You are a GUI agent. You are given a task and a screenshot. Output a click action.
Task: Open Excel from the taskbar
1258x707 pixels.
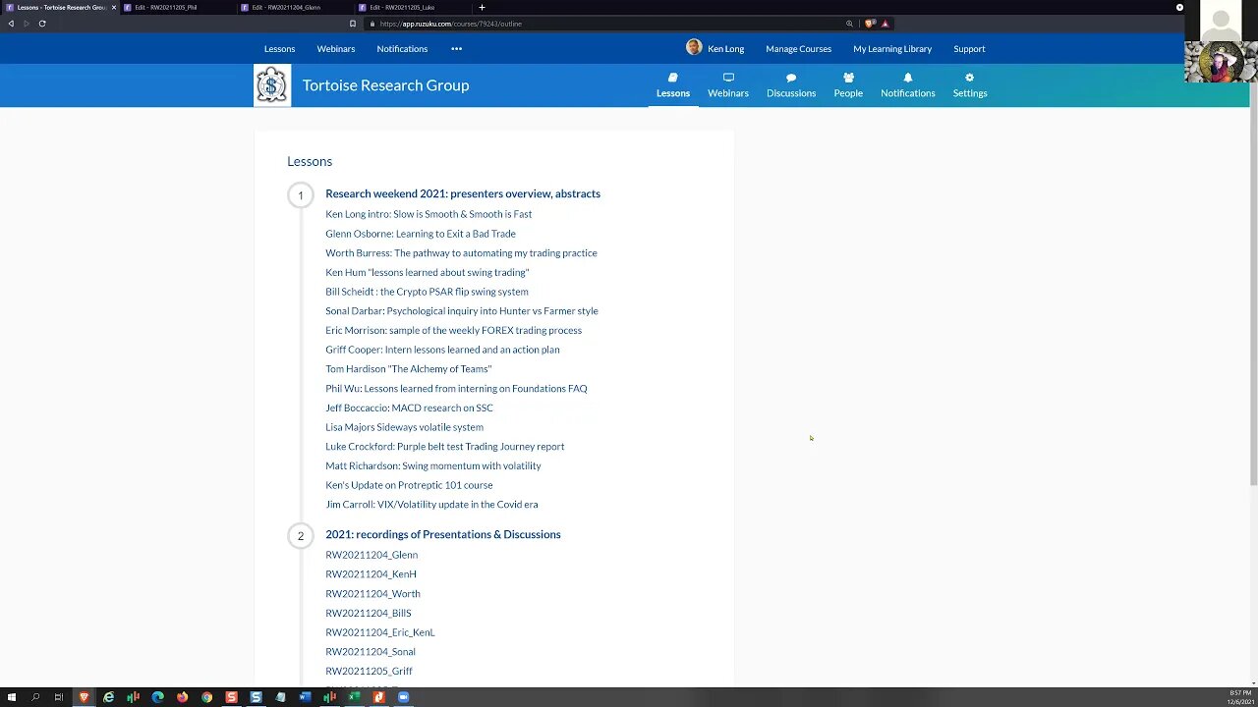354,697
